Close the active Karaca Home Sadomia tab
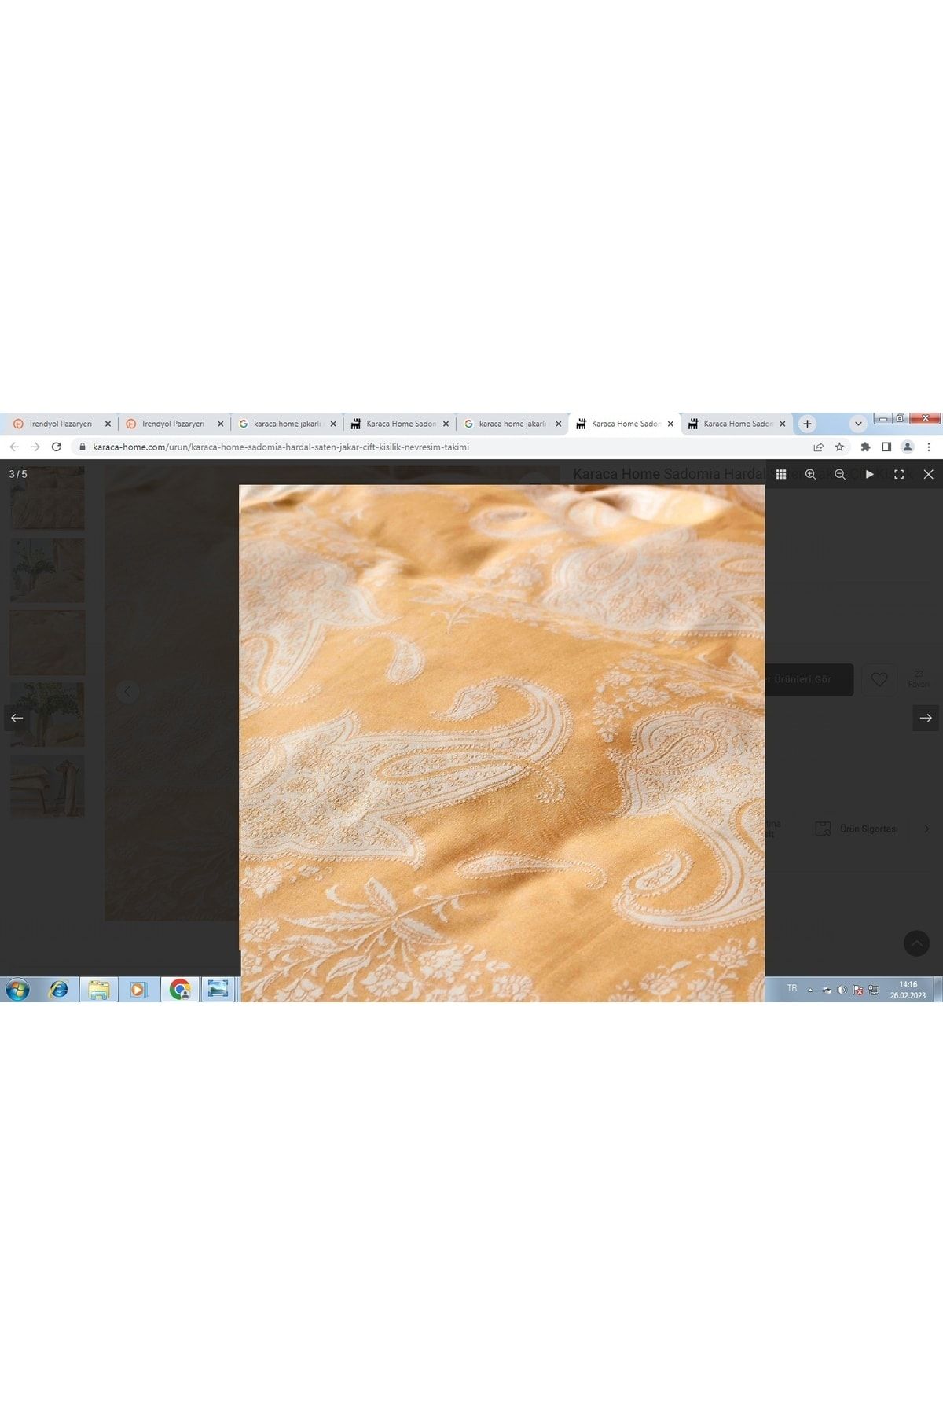This screenshot has width=943, height=1415. (x=670, y=424)
